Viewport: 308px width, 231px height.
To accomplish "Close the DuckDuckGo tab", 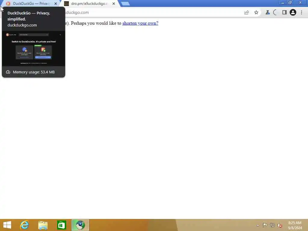I will pyautogui.click(x=56, y=4).
